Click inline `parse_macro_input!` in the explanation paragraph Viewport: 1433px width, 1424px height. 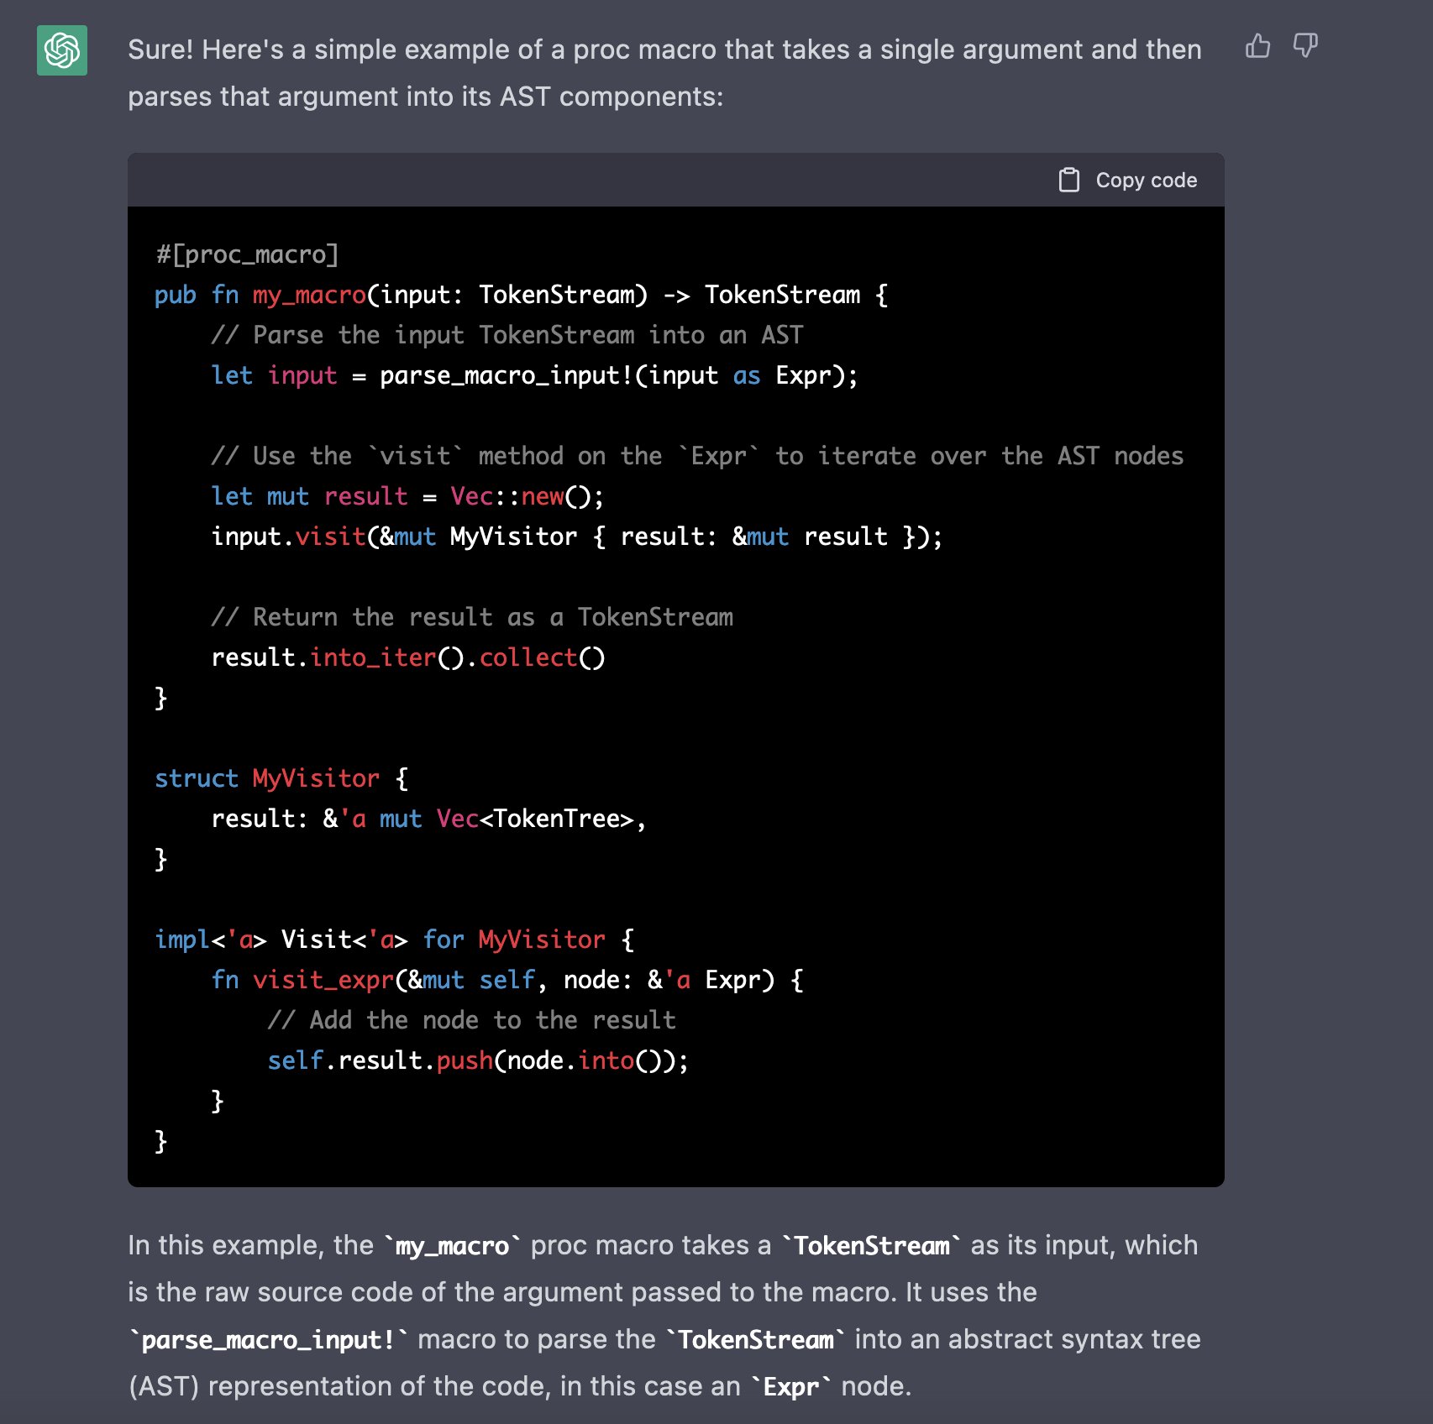click(x=268, y=1340)
